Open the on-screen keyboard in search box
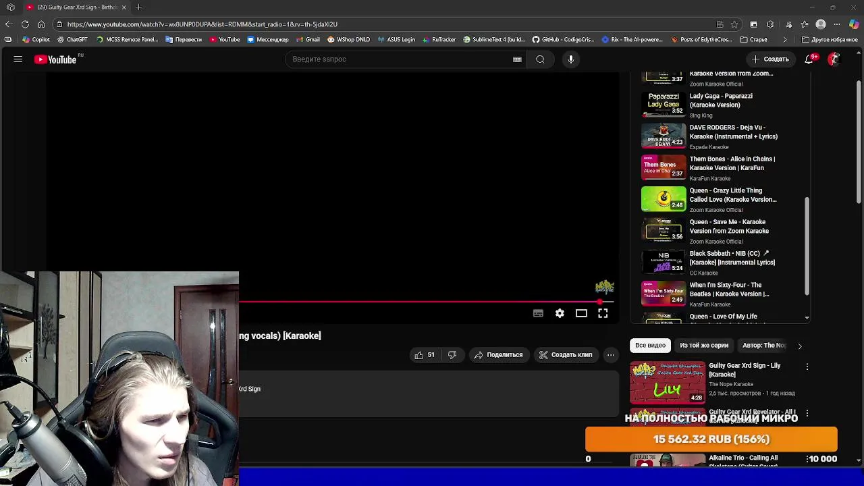The image size is (864, 486). [517, 59]
